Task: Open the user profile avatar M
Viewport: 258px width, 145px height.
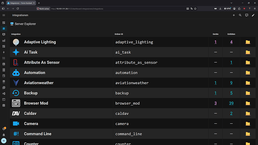Action: [x=4, y=141]
